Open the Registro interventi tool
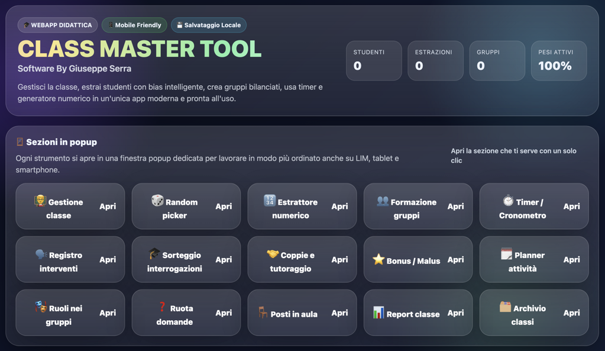The width and height of the screenshot is (605, 351). coord(70,259)
